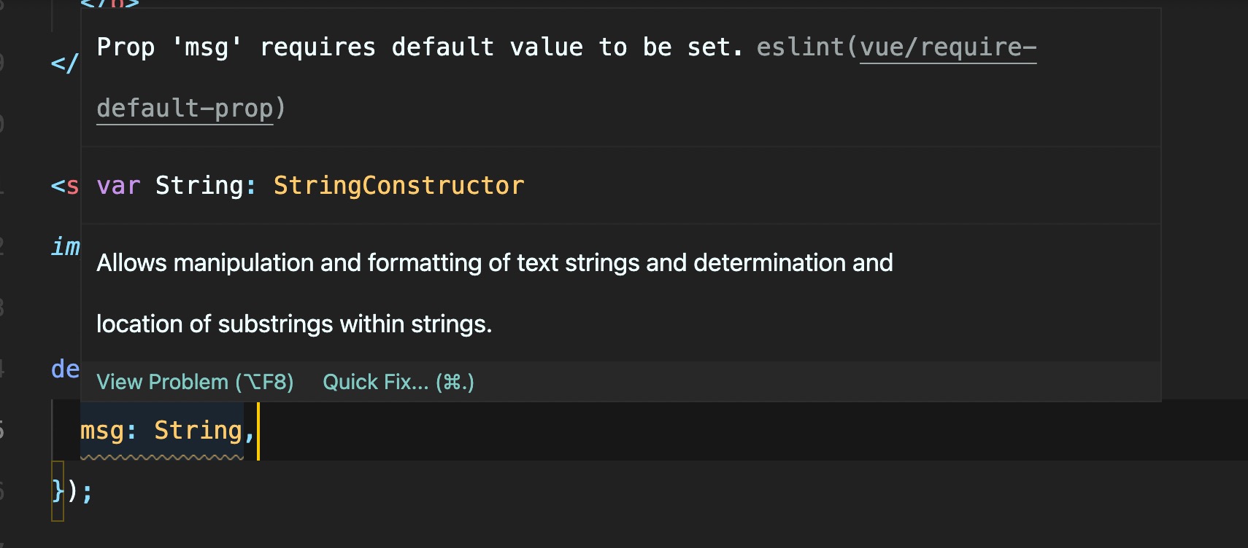Click the semicolon after the closing parenthesis

point(88,492)
